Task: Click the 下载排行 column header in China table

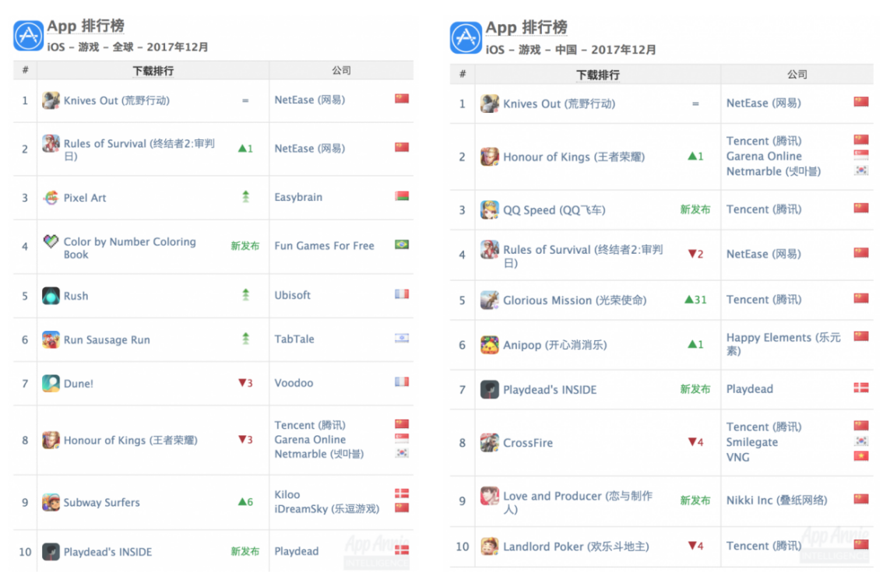Action: [x=597, y=75]
